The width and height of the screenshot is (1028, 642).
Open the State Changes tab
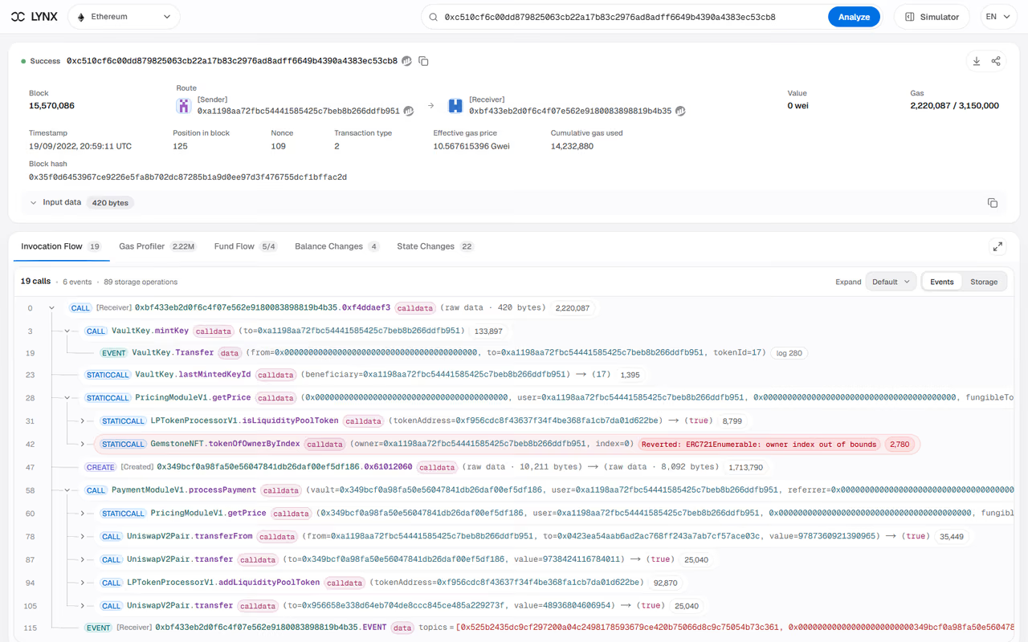[436, 246]
